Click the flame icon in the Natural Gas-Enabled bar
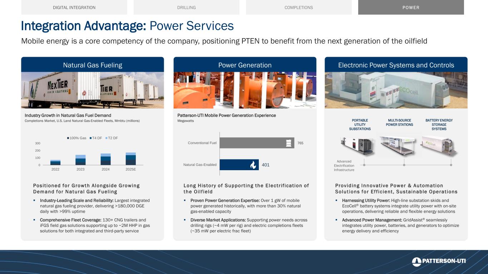 [x=253, y=164]
